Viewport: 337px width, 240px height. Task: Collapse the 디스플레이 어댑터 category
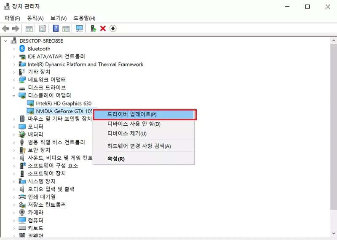tap(14, 96)
